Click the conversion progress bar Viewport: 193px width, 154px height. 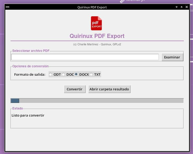(97, 101)
